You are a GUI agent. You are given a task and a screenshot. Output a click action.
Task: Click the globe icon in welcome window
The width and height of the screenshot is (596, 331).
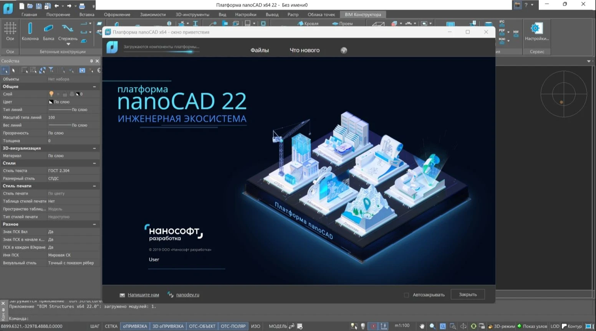tap(344, 50)
